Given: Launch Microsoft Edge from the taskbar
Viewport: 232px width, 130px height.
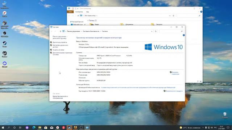Looking at the screenshot, I should [x=34, y=127].
